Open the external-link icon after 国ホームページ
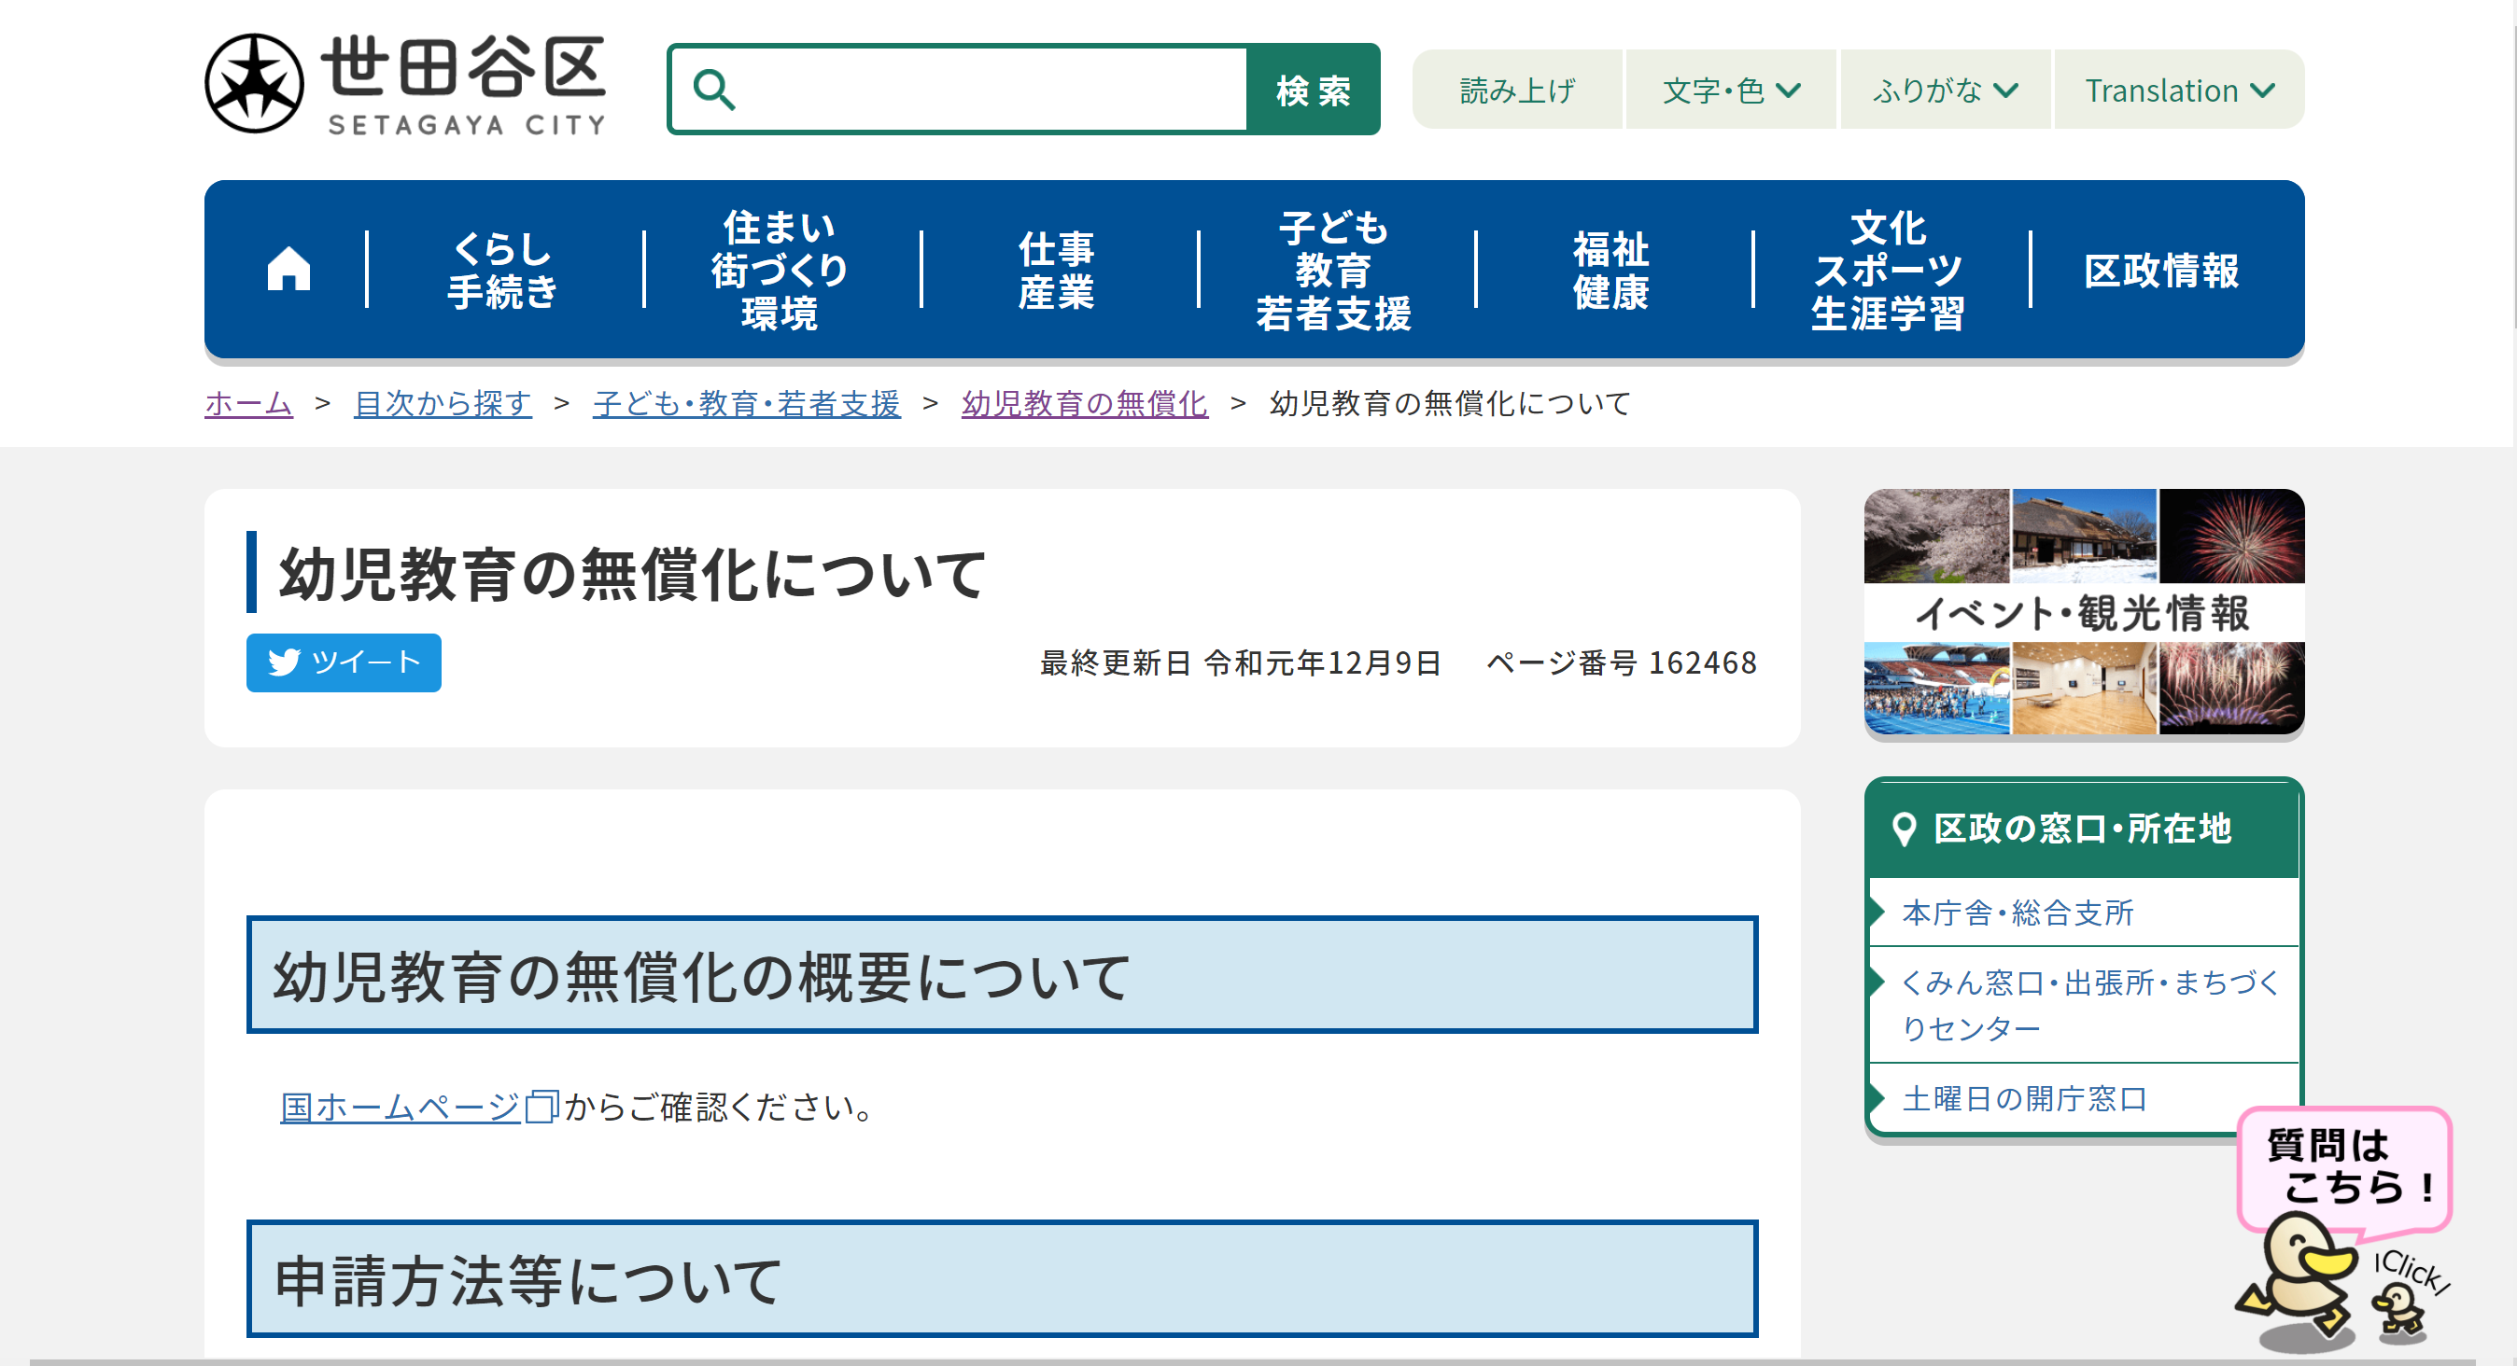Viewport: 2517px width, 1366px height. click(541, 1107)
